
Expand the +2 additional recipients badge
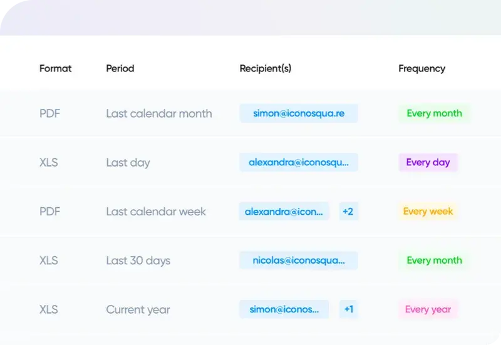tap(348, 212)
